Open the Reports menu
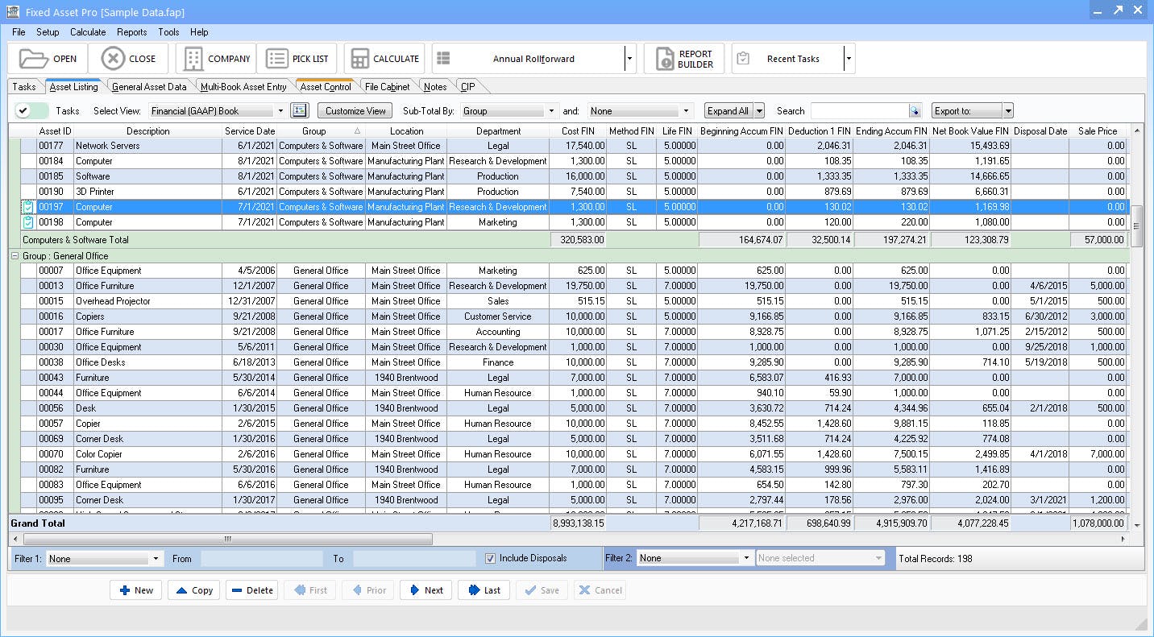 tap(131, 32)
